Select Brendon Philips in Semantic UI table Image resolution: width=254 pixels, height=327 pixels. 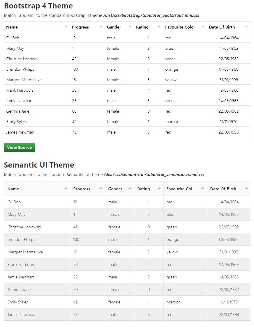[x=21, y=239]
